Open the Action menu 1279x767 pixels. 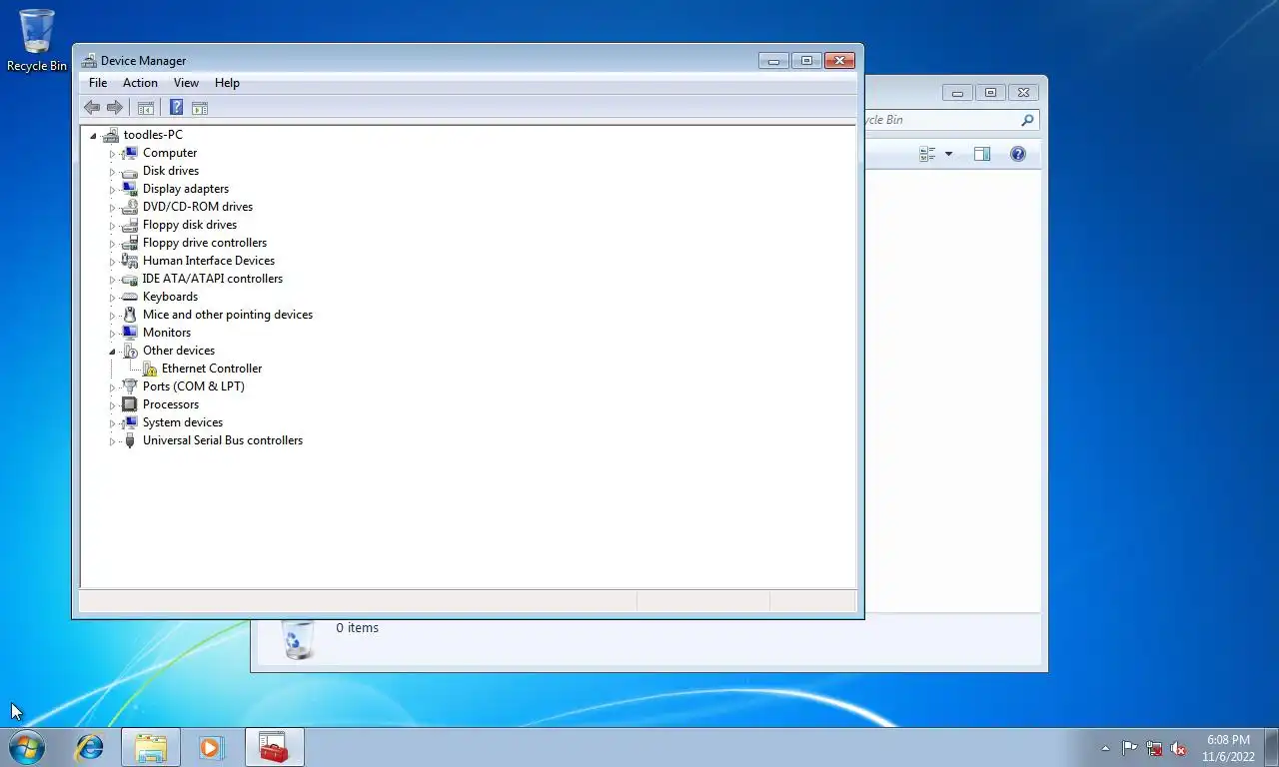[140, 83]
